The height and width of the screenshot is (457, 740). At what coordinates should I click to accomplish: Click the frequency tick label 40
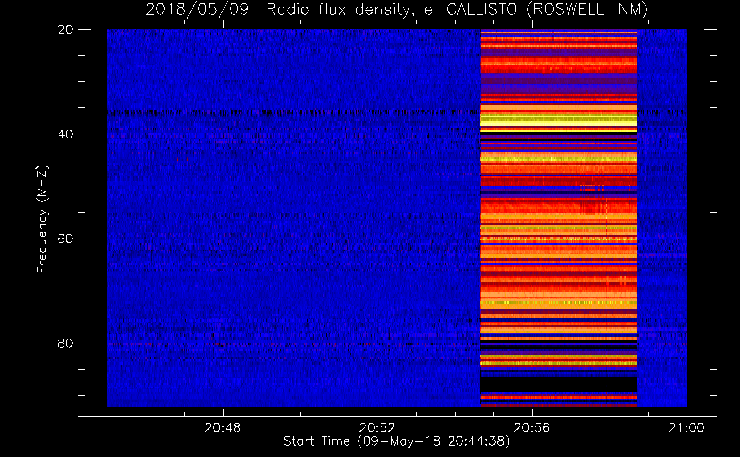[65, 134]
